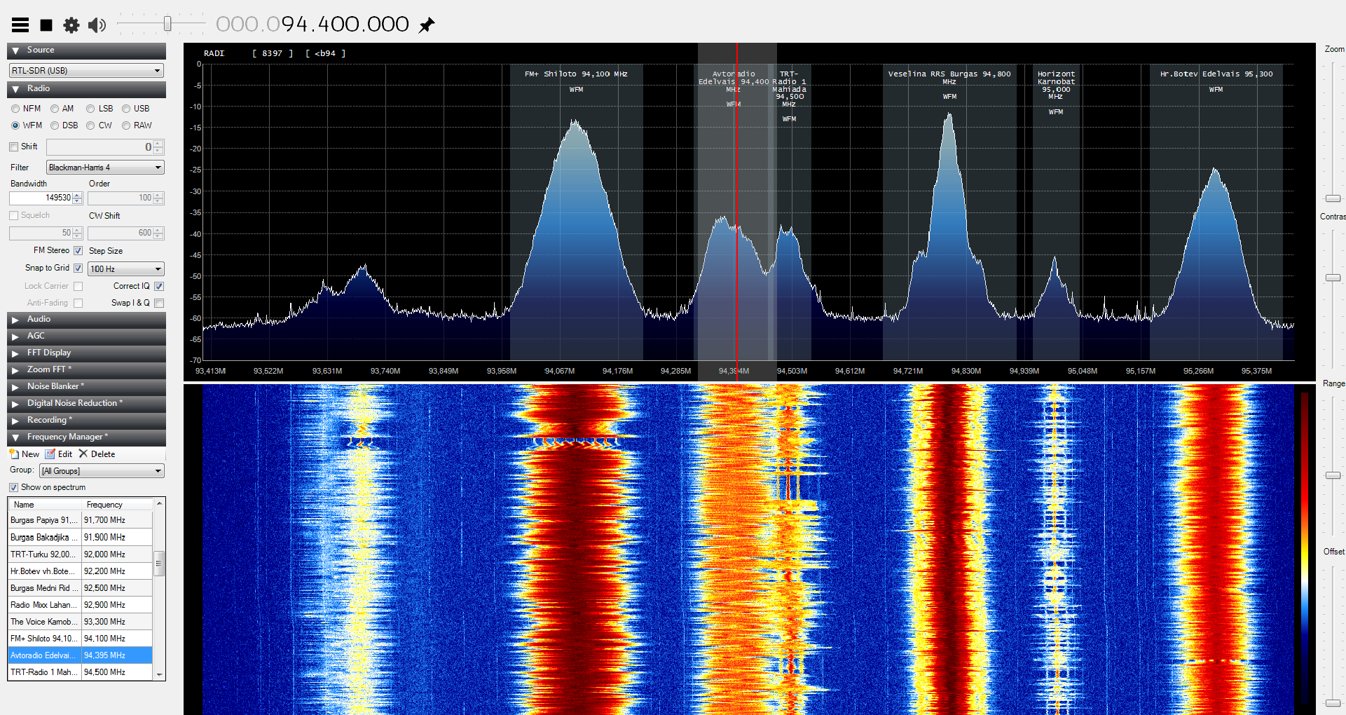Click the Horizont Karnobat 95,000 spectrum label

(1056, 85)
